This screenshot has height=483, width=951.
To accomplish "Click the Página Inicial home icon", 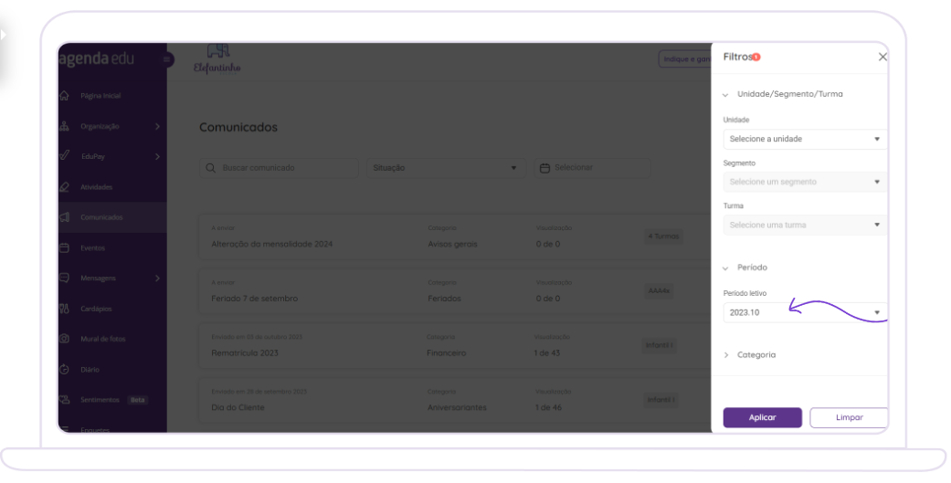I will click(64, 96).
